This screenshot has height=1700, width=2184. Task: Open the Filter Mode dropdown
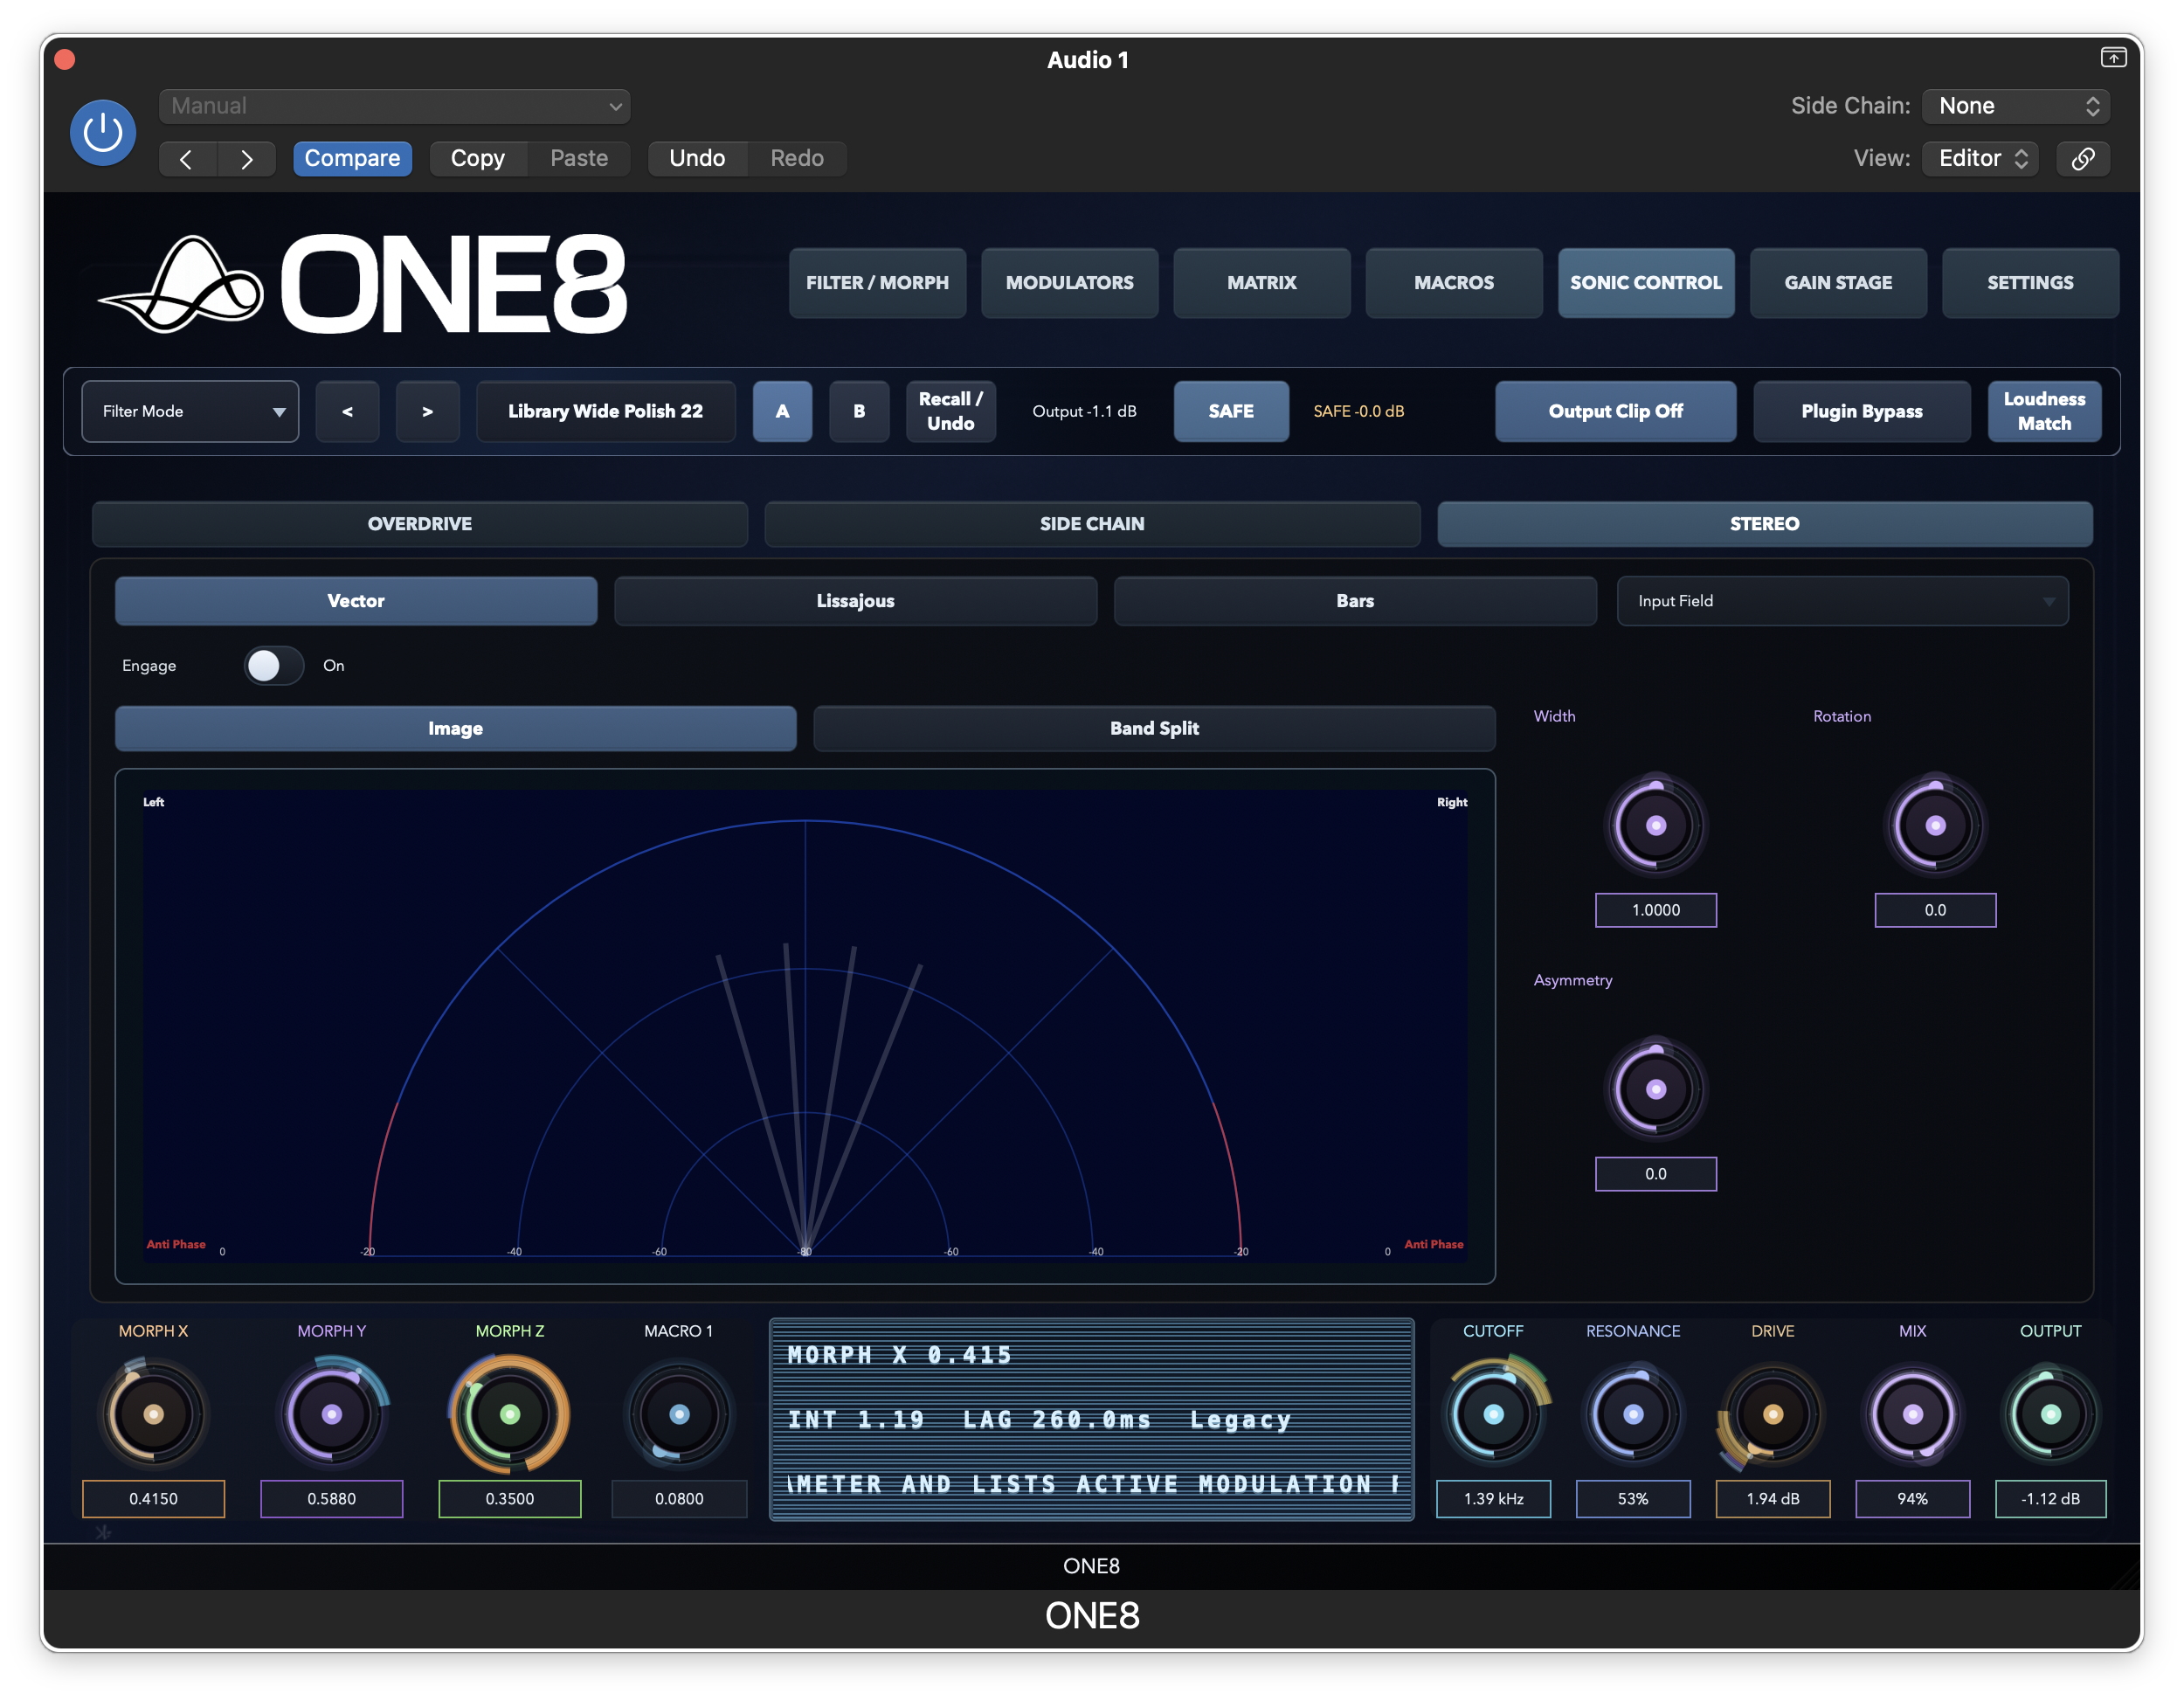click(190, 411)
